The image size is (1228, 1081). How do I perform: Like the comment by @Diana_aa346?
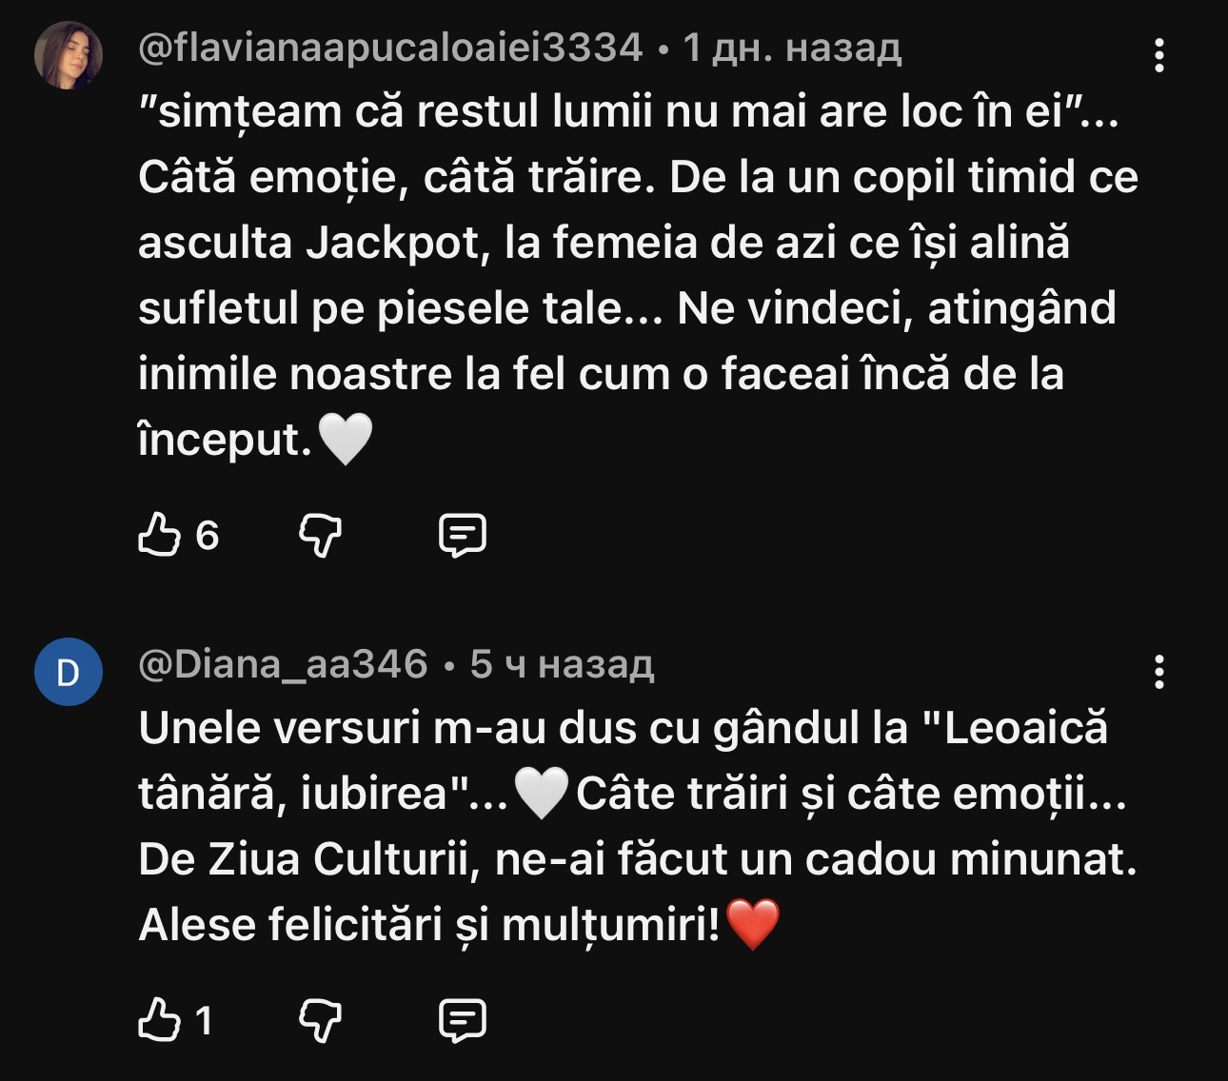point(159,1021)
